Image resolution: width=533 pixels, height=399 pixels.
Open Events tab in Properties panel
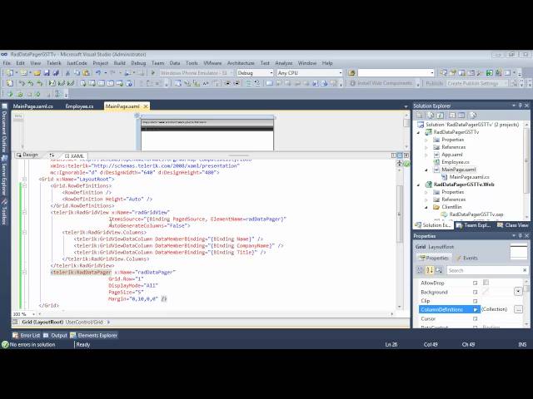click(466, 259)
